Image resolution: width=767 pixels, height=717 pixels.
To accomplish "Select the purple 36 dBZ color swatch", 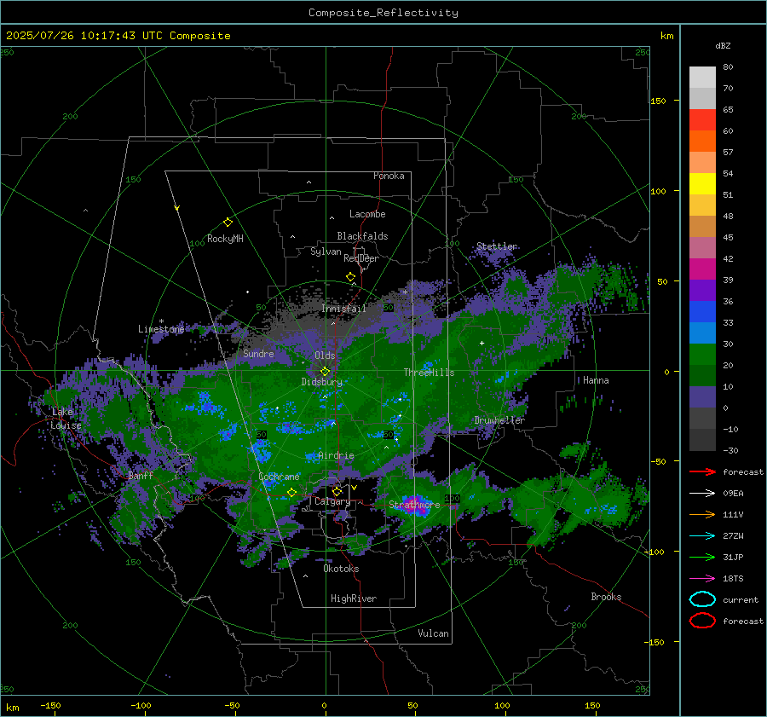I will pyautogui.click(x=702, y=290).
